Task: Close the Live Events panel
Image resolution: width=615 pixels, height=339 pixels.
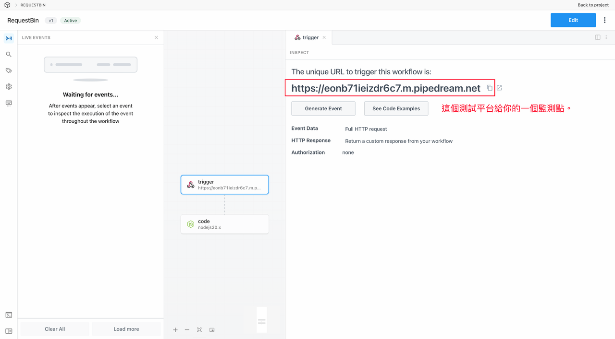Action: (x=156, y=37)
